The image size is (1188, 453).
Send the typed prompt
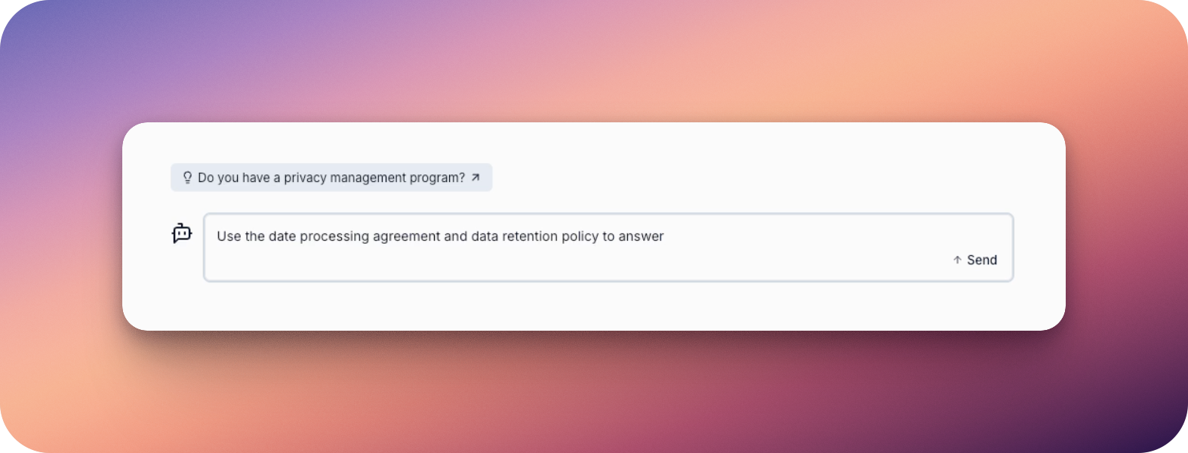(x=975, y=260)
